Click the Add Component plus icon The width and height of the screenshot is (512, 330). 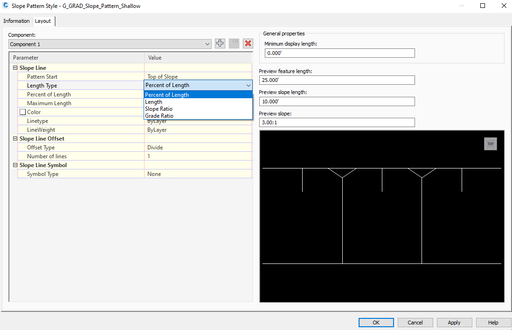point(220,43)
